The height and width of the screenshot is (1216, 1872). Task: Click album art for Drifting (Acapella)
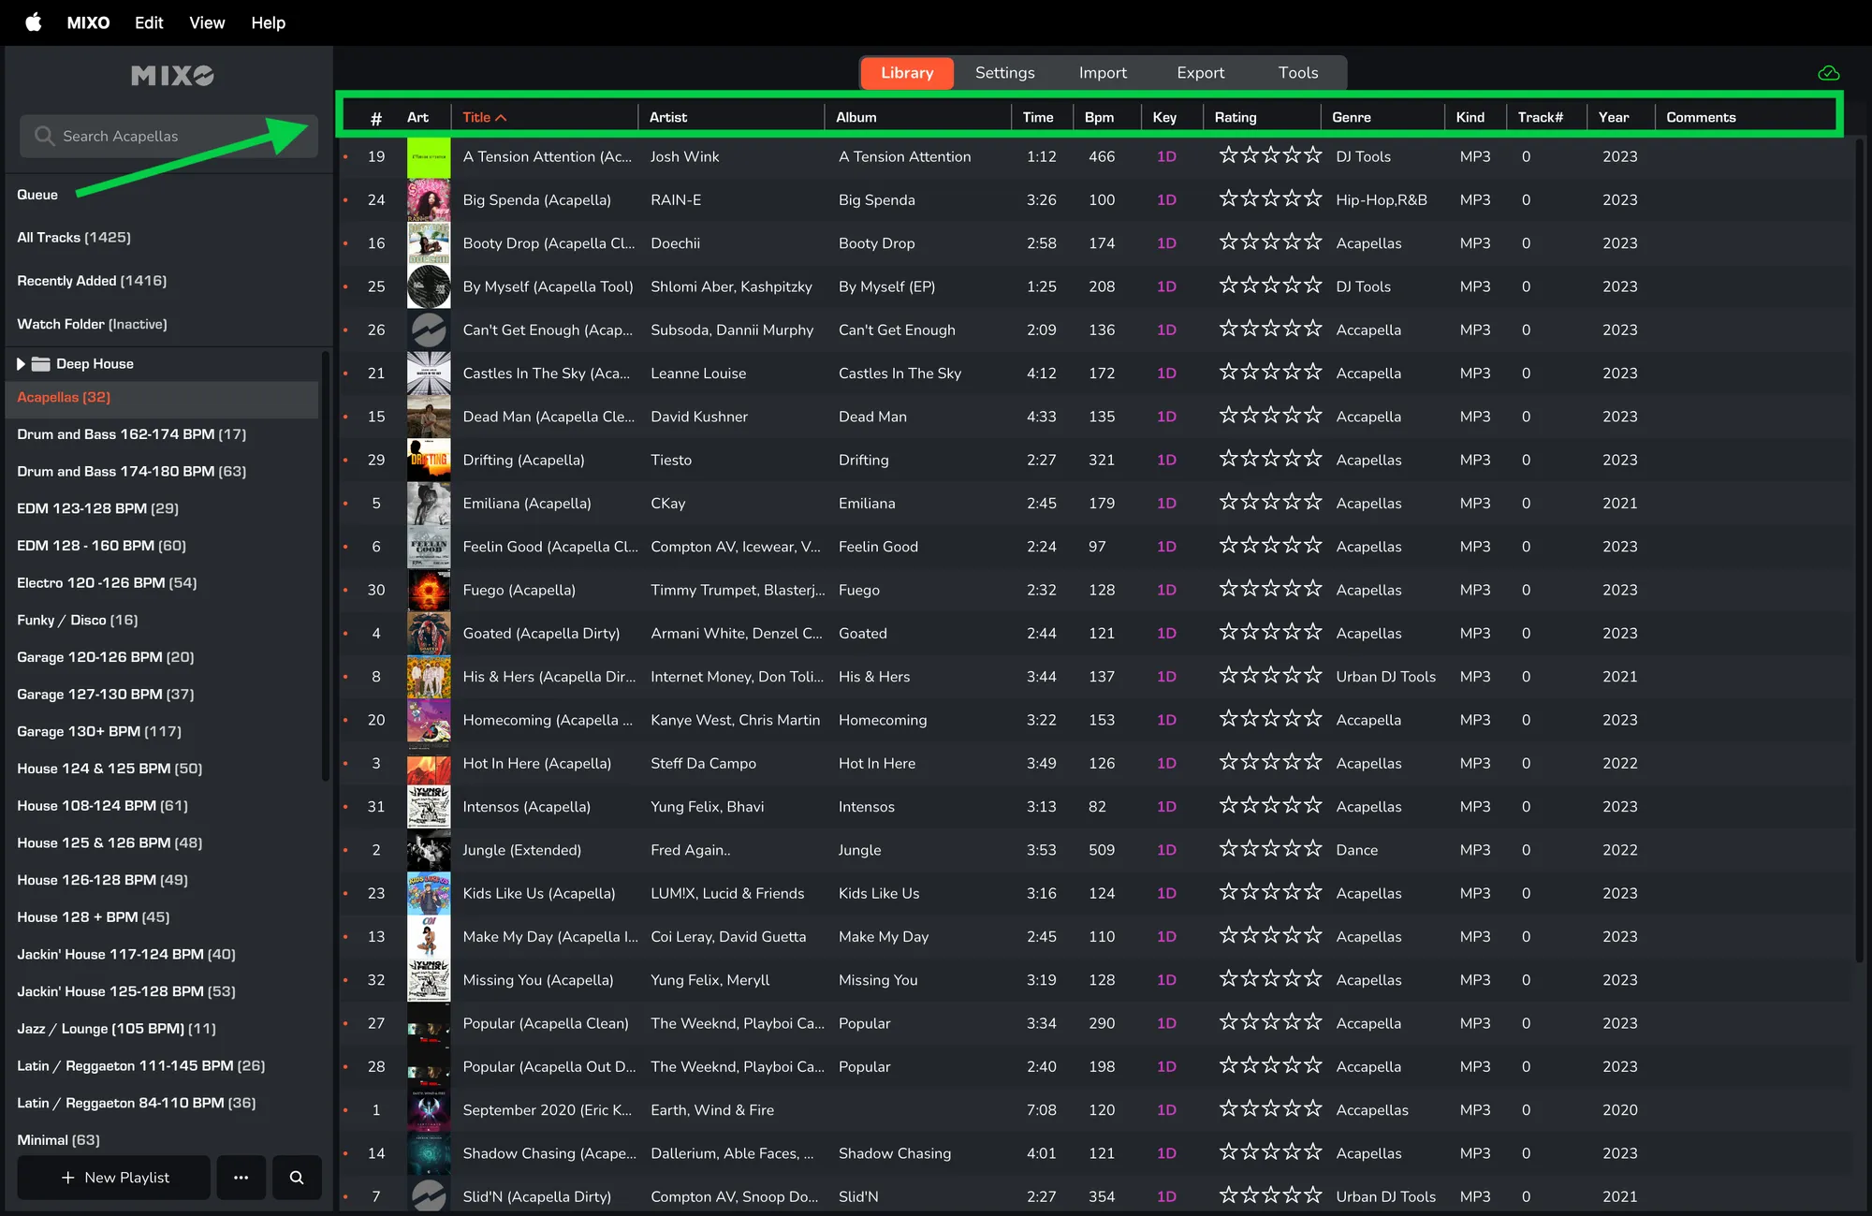point(429,461)
